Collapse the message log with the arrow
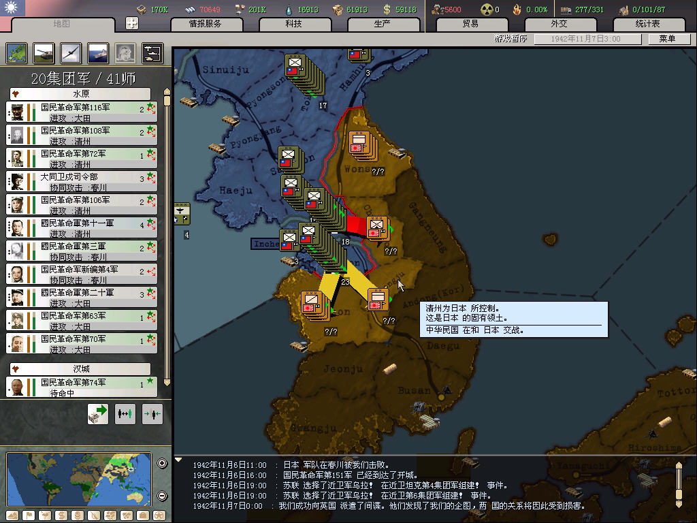 click(179, 460)
